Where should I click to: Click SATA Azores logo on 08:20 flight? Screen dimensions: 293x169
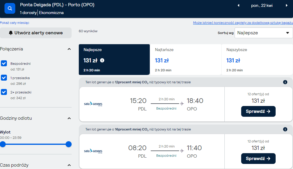click(x=93, y=151)
